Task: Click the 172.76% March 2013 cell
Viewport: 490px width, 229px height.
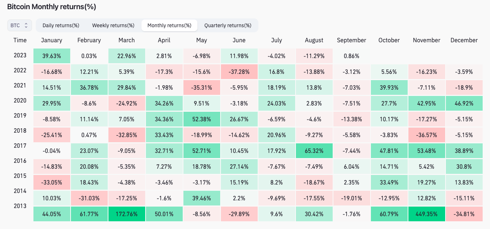Action: point(127,214)
